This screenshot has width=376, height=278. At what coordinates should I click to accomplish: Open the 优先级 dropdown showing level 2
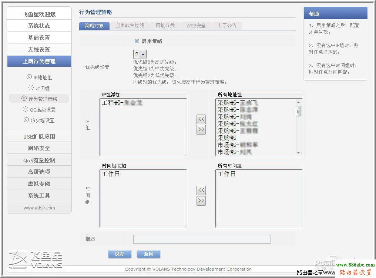[x=140, y=54]
